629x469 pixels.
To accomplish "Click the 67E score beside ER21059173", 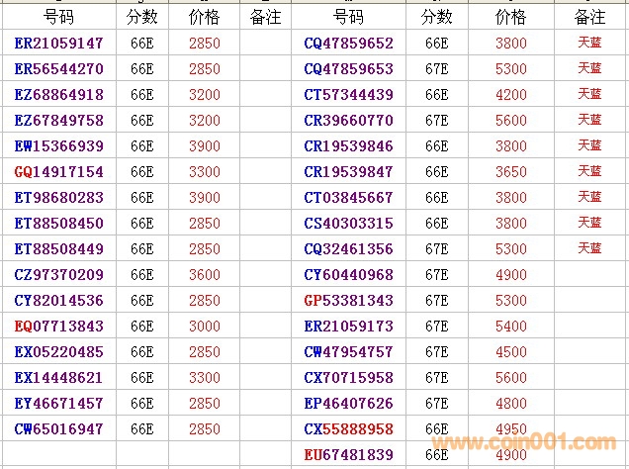I will pos(436,327).
